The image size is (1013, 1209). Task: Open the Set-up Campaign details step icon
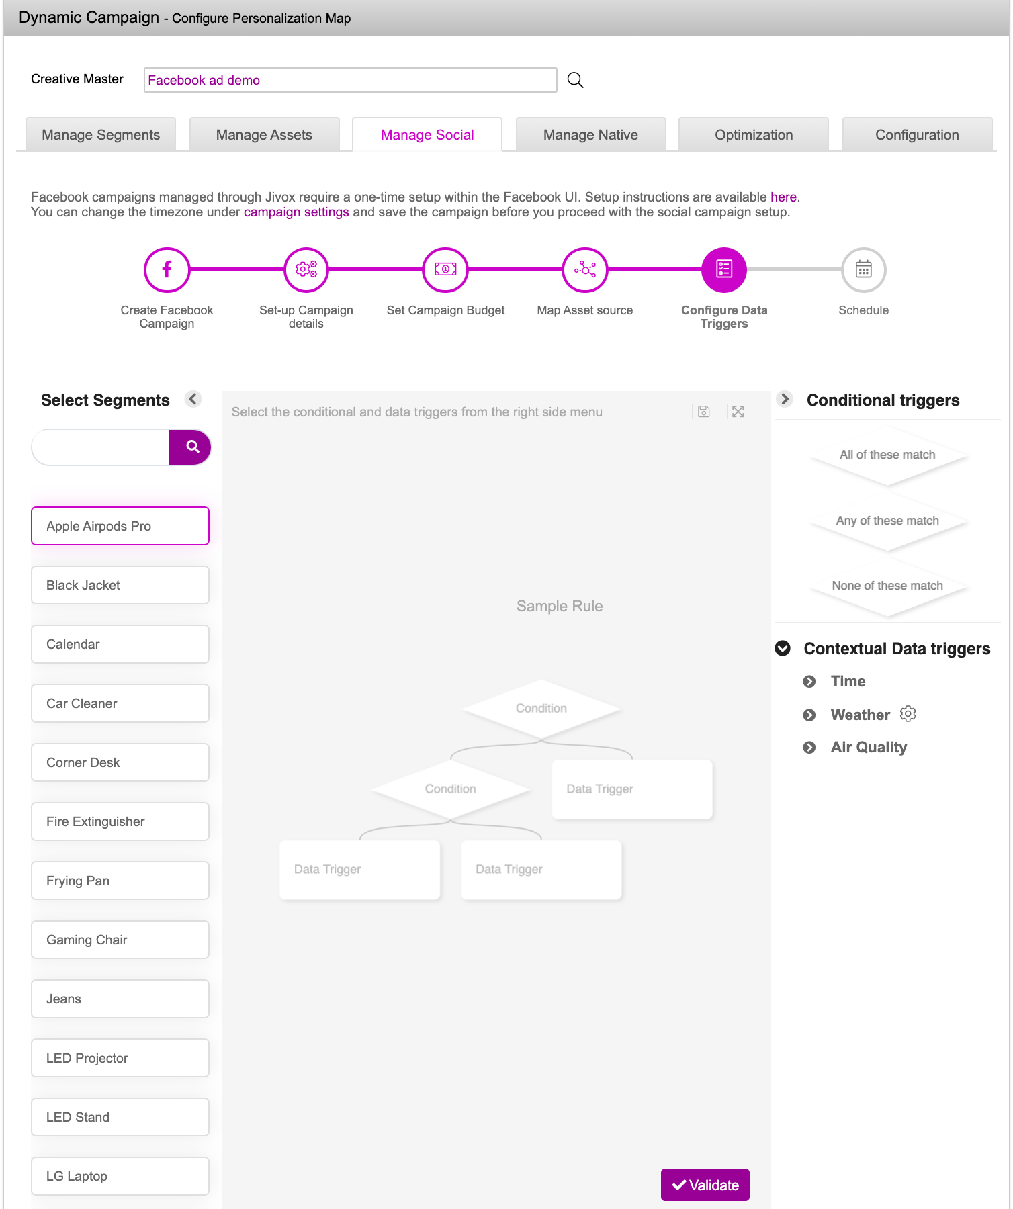coord(306,270)
